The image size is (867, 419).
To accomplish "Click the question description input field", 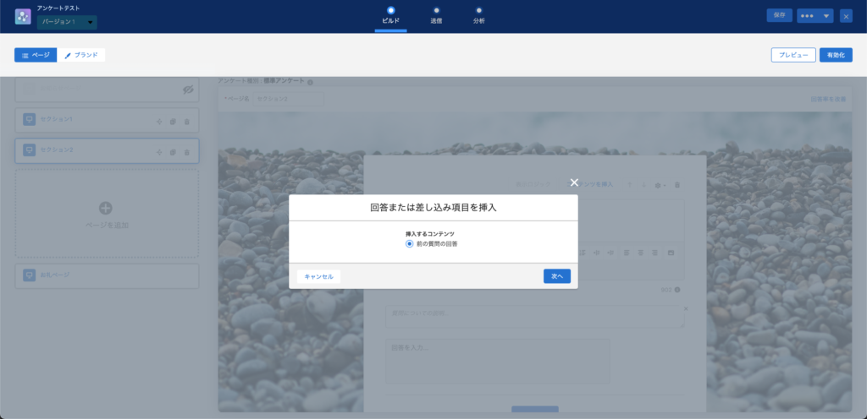I will (x=535, y=317).
